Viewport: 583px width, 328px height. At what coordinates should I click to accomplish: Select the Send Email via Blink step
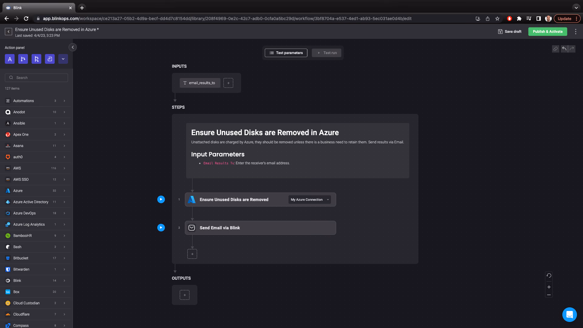pos(260,228)
